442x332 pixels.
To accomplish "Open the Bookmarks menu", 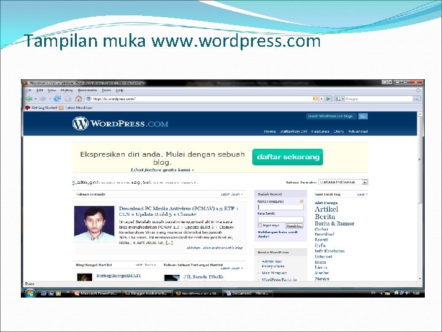I will point(87,90).
